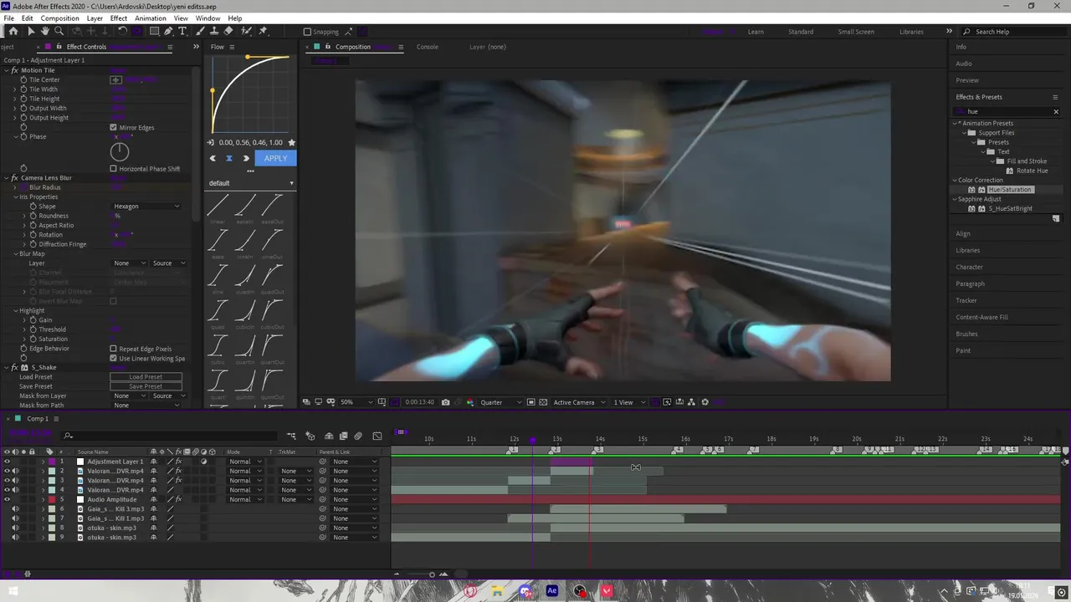Select the Clone Stamp tool

tap(214, 31)
